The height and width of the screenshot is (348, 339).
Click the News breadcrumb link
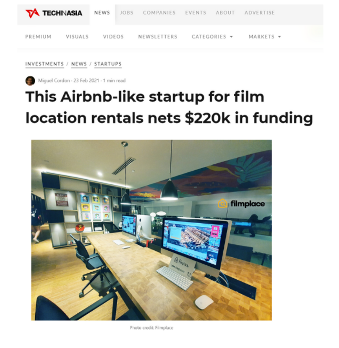(x=79, y=64)
